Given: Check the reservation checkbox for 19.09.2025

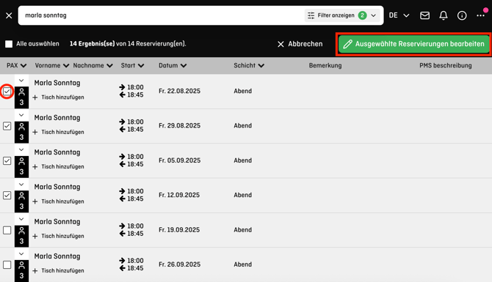Looking at the screenshot, I should (x=7, y=230).
